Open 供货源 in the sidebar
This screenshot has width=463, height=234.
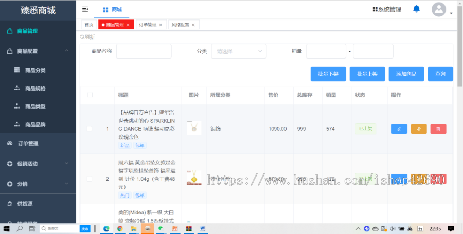(38, 204)
